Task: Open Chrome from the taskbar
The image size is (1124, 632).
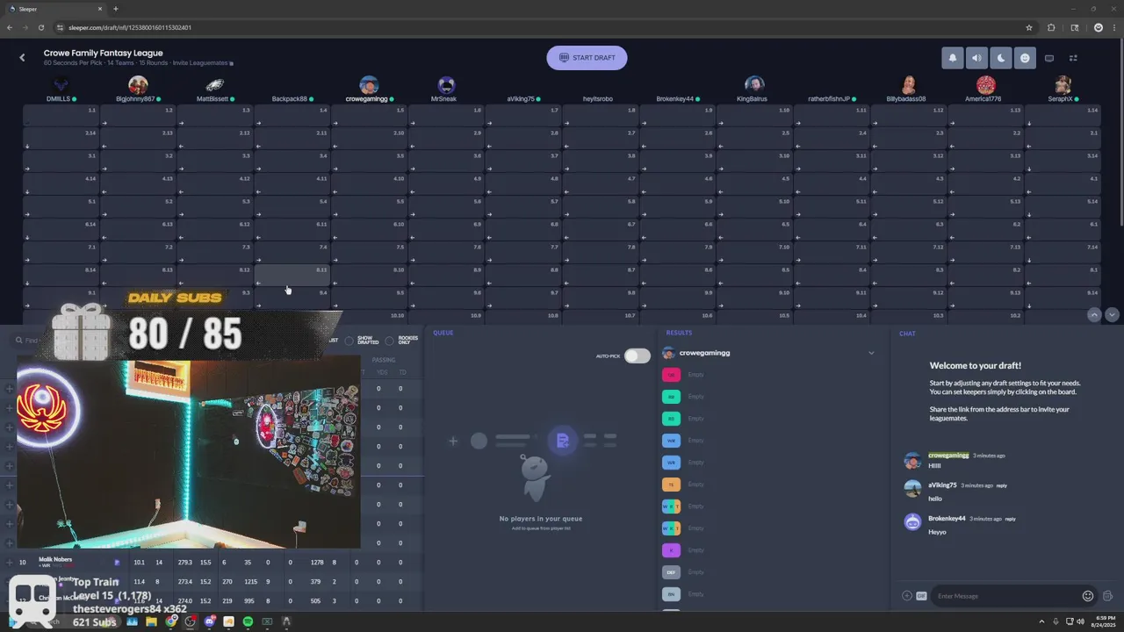Action: click(171, 621)
